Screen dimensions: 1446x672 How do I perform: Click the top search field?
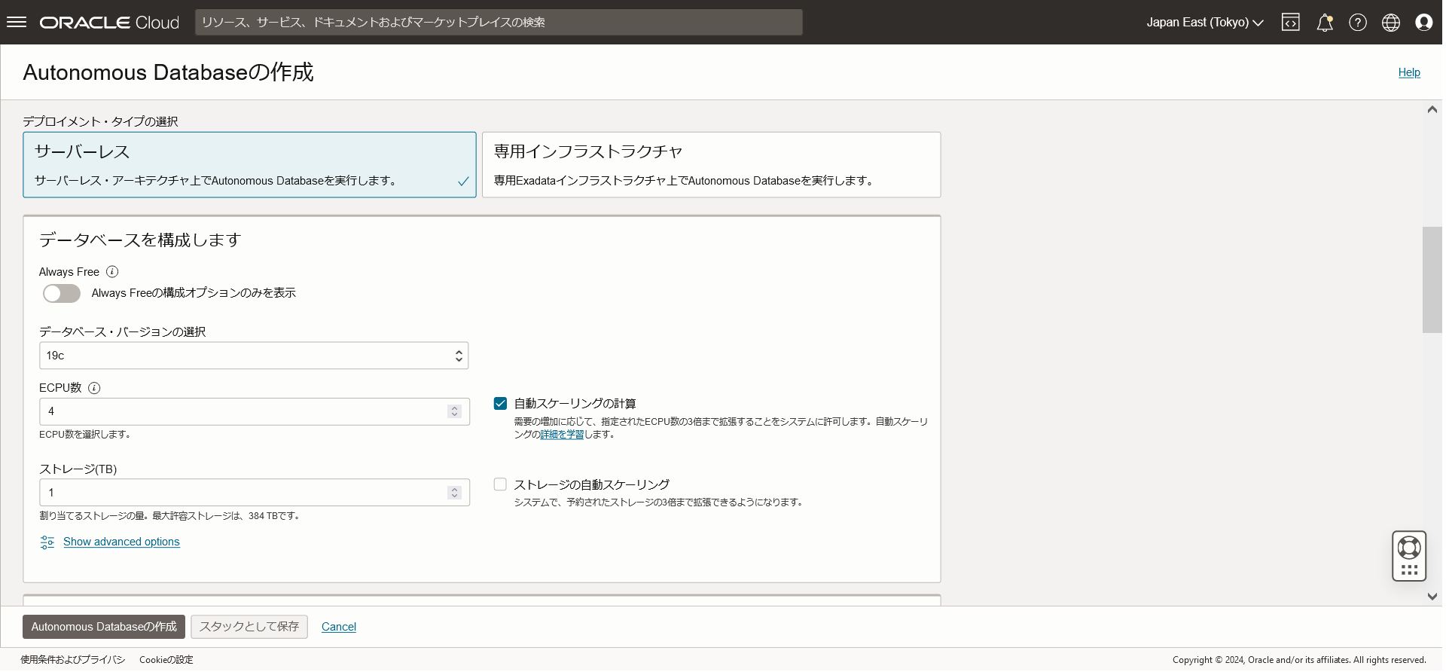[x=499, y=23]
